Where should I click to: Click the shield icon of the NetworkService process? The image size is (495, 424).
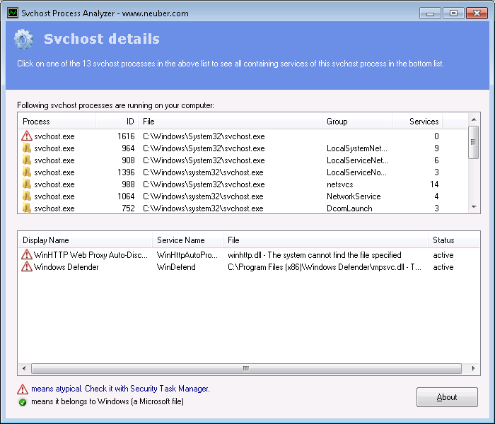point(27,196)
